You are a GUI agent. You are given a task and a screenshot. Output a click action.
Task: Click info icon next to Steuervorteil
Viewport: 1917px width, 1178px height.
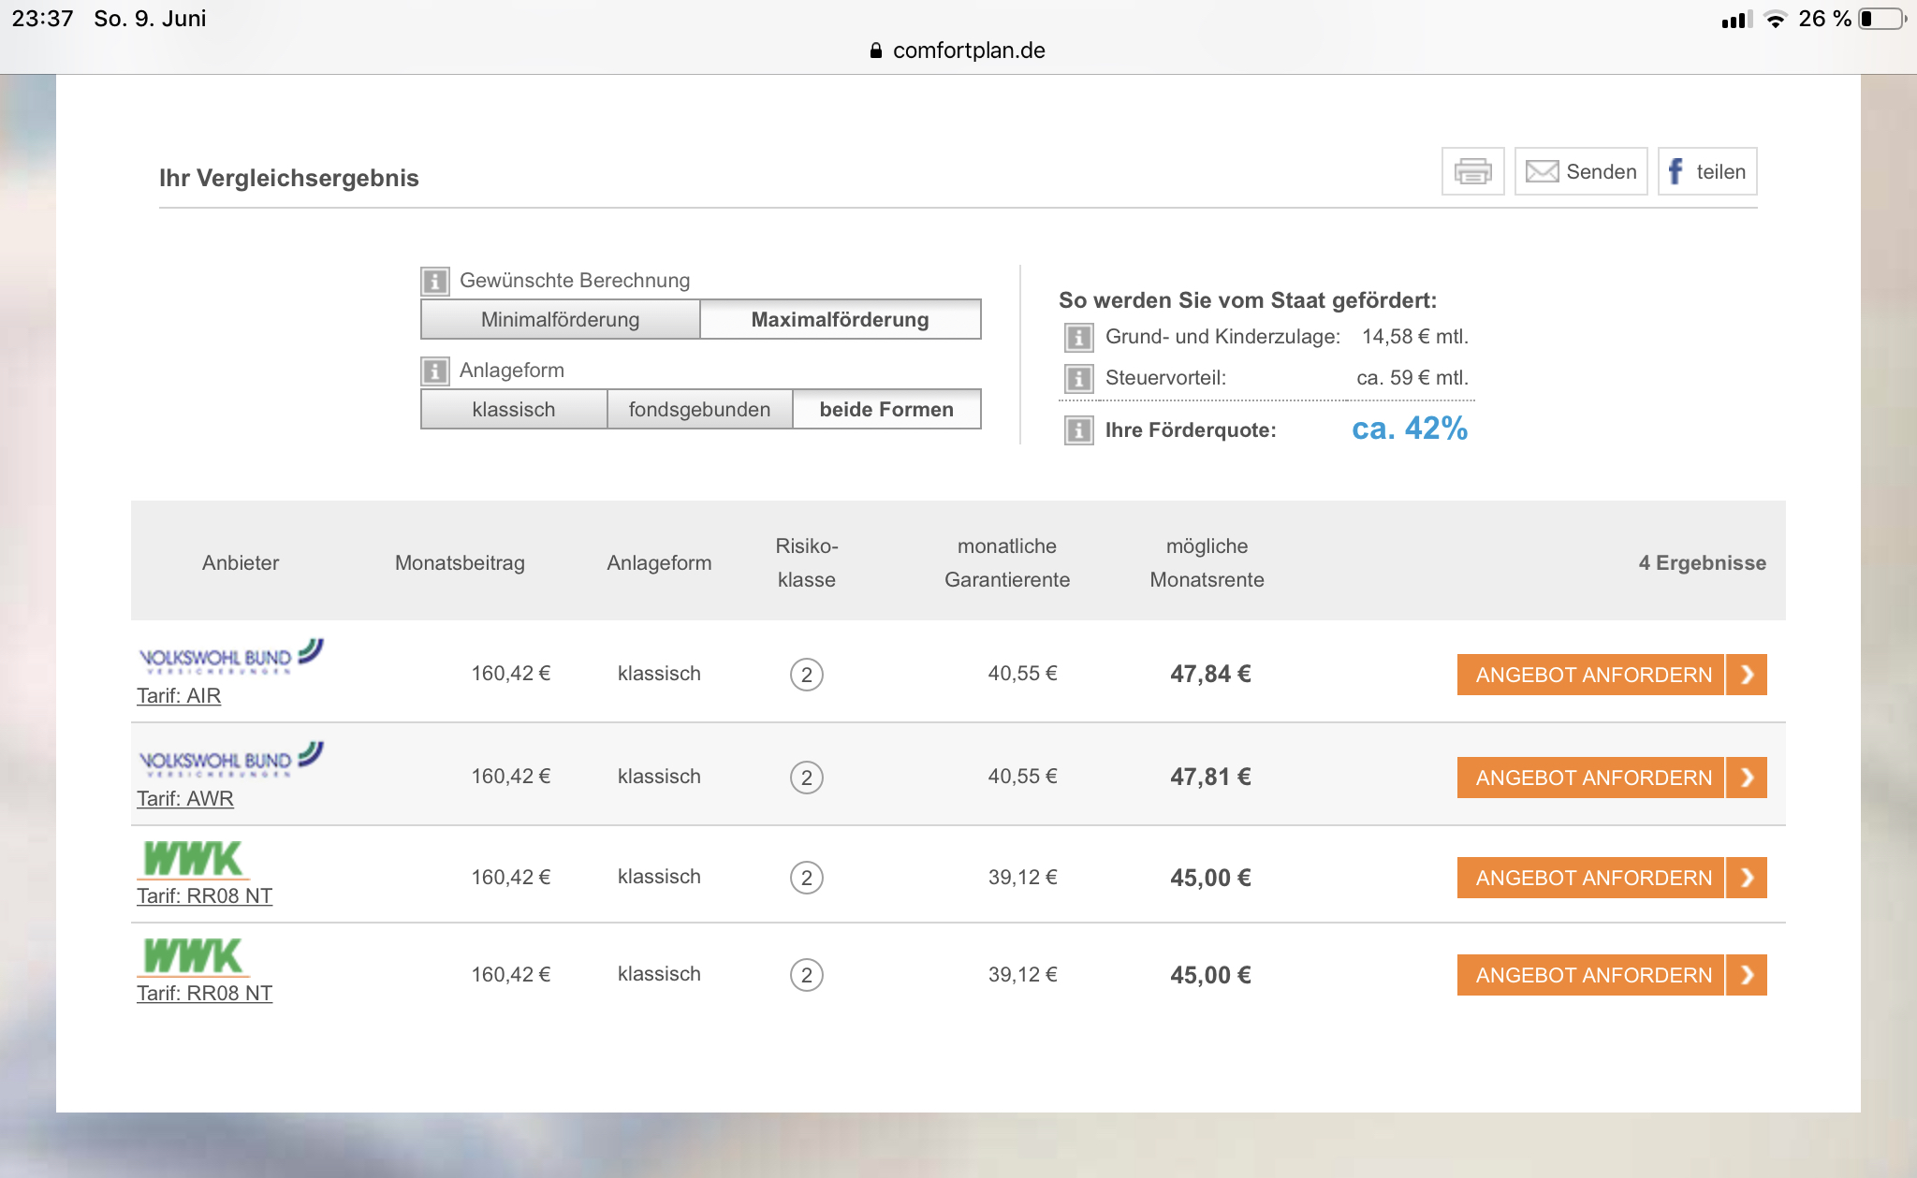tap(1078, 378)
